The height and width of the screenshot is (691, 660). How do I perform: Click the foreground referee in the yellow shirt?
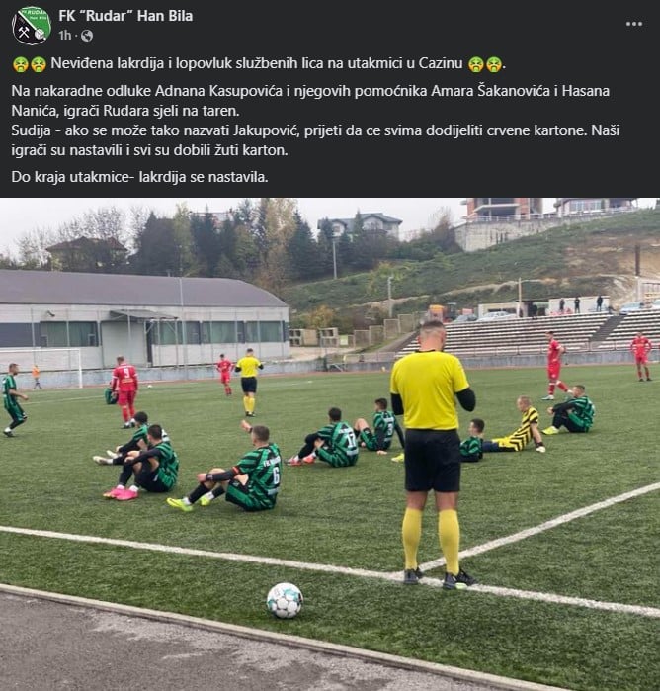432,454
